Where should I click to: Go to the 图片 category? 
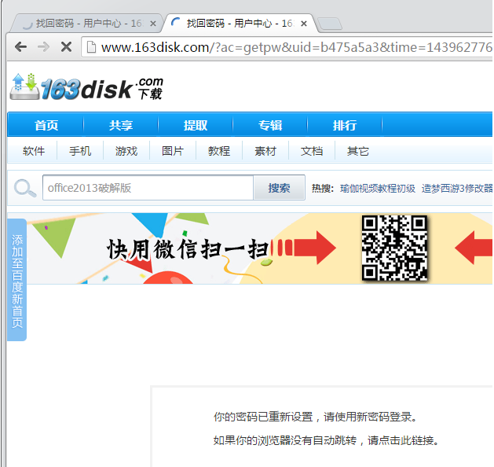(x=173, y=151)
